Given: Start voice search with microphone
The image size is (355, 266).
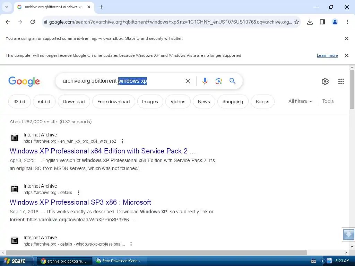Looking at the screenshot, I should pyautogui.click(x=205, y=81).
